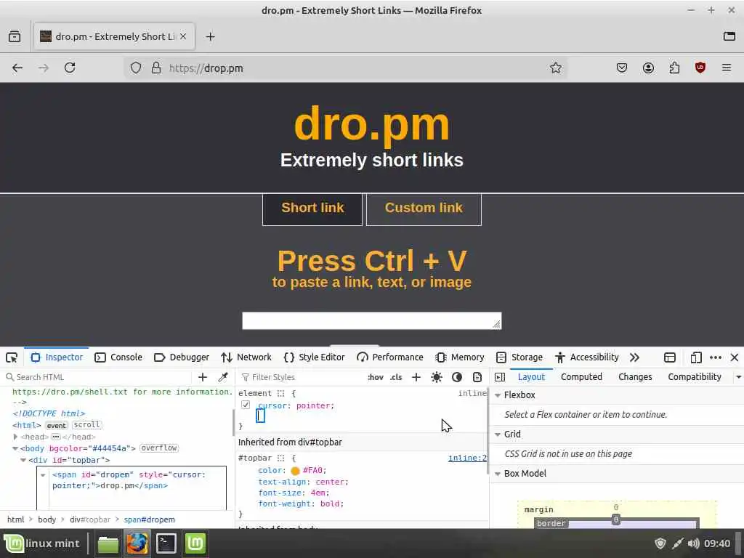The image size is (744, 558).
Task: Switch to the Compatibility sidebar tab
Action: pos(694,377)
